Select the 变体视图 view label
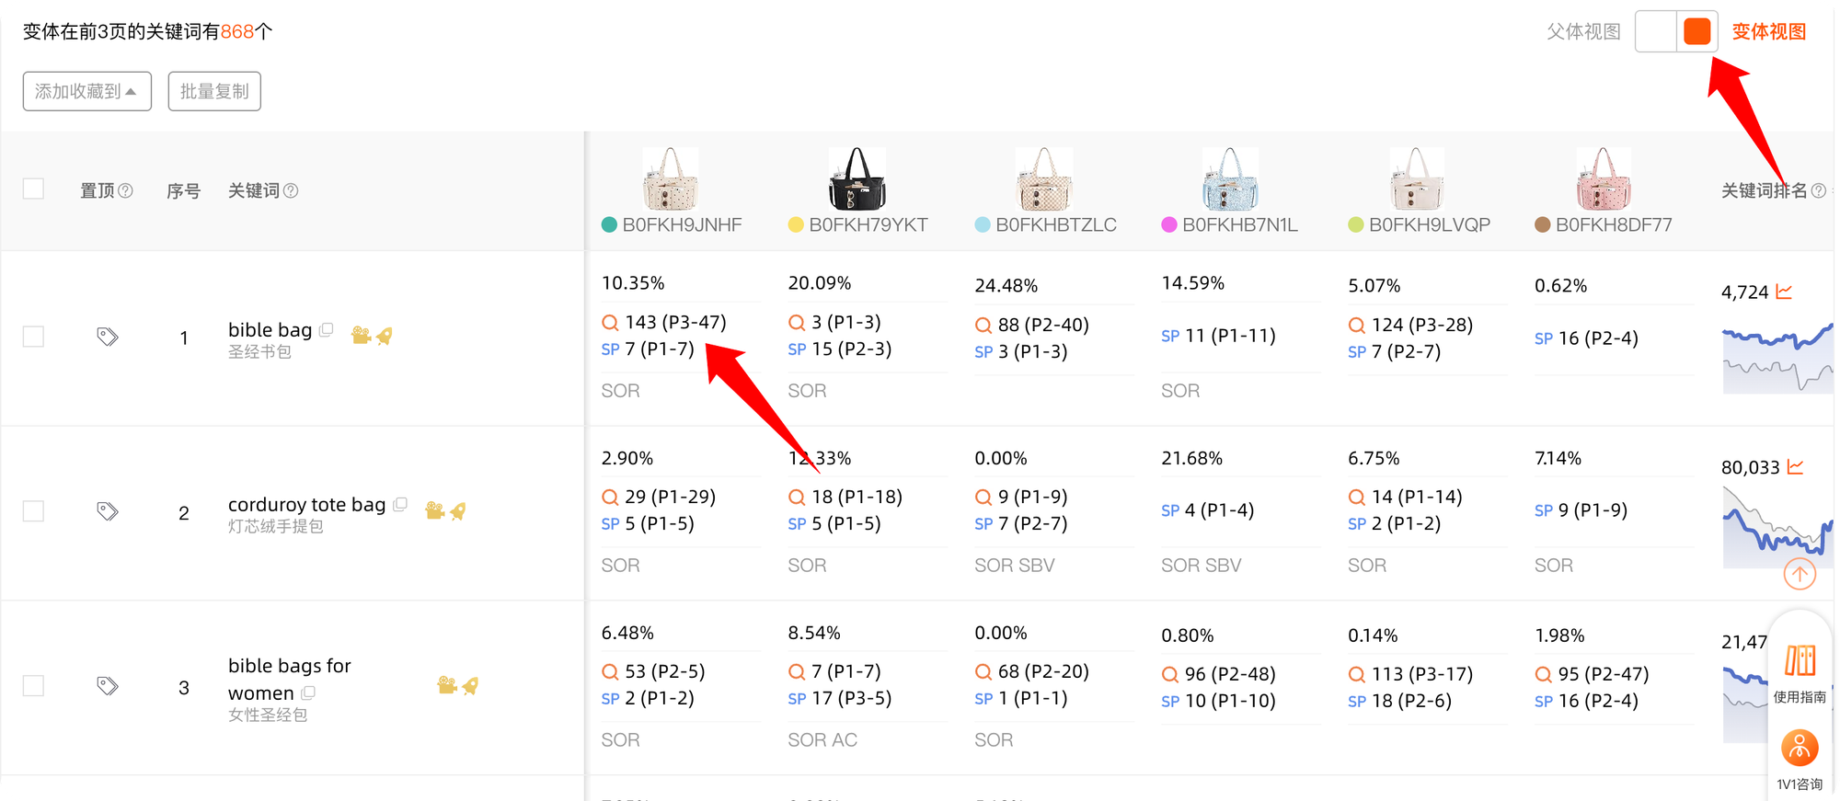1840x801 pixels. [x=1768, y=31]
